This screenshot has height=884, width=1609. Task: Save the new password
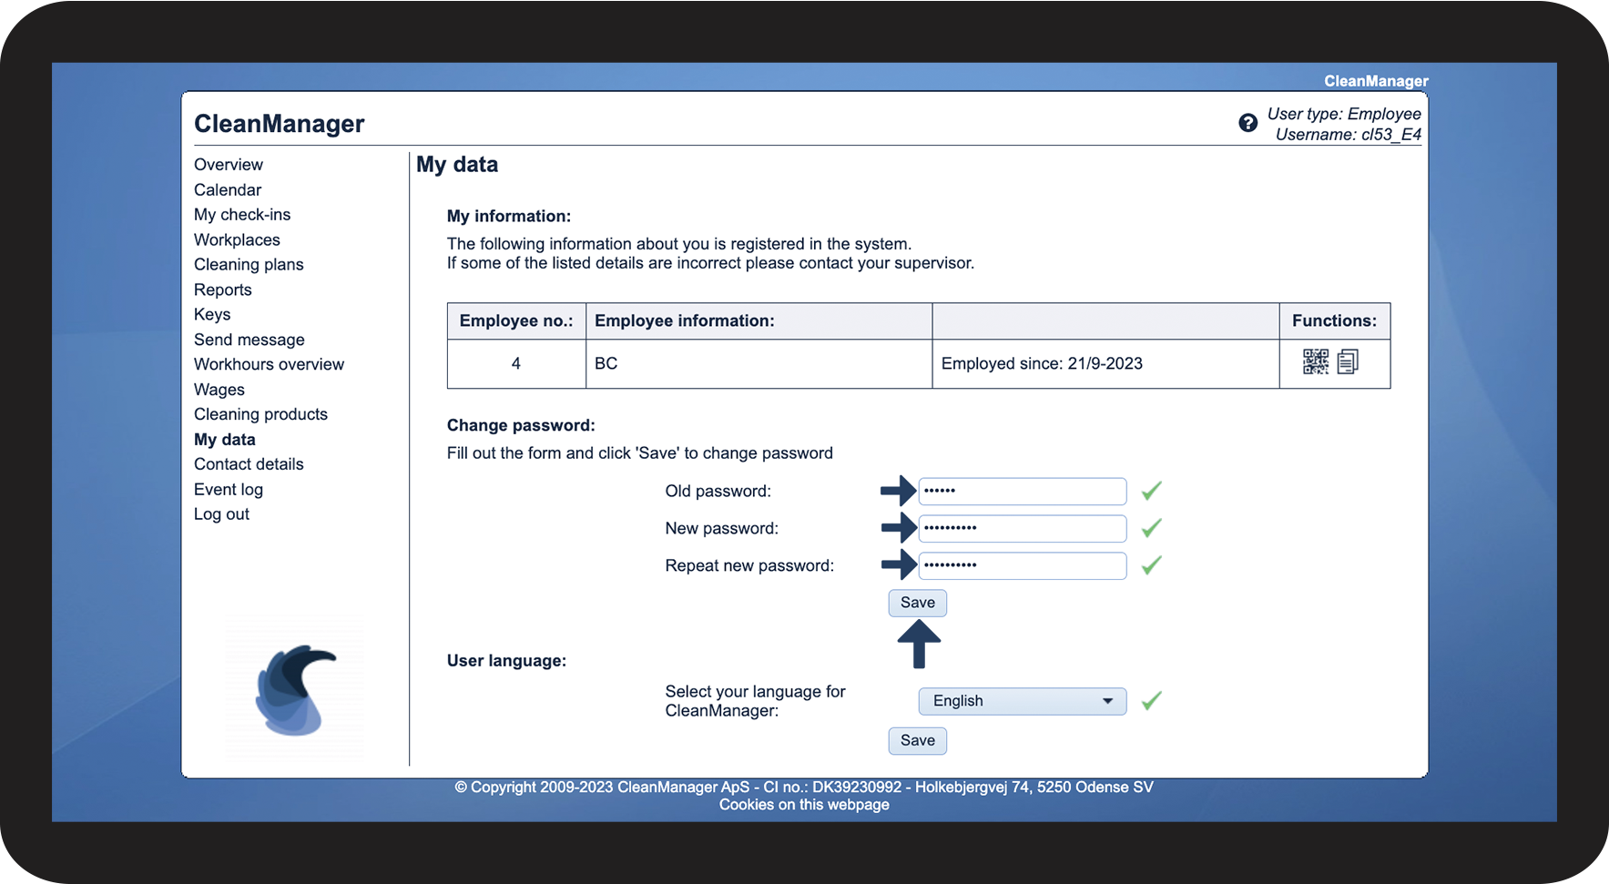tap(917, 603)
